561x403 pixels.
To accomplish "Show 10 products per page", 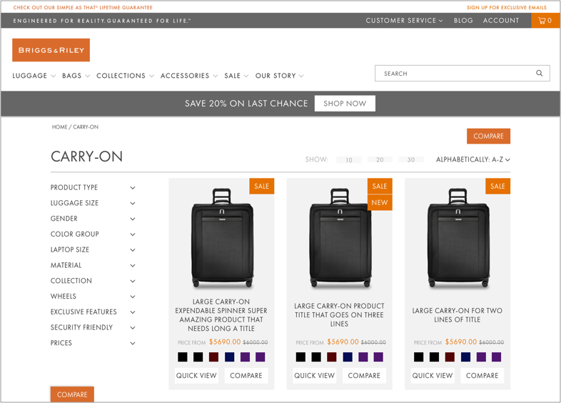I will 349,160.
